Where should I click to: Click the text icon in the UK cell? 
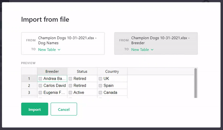pyautogui.click(x=101, y=79)
